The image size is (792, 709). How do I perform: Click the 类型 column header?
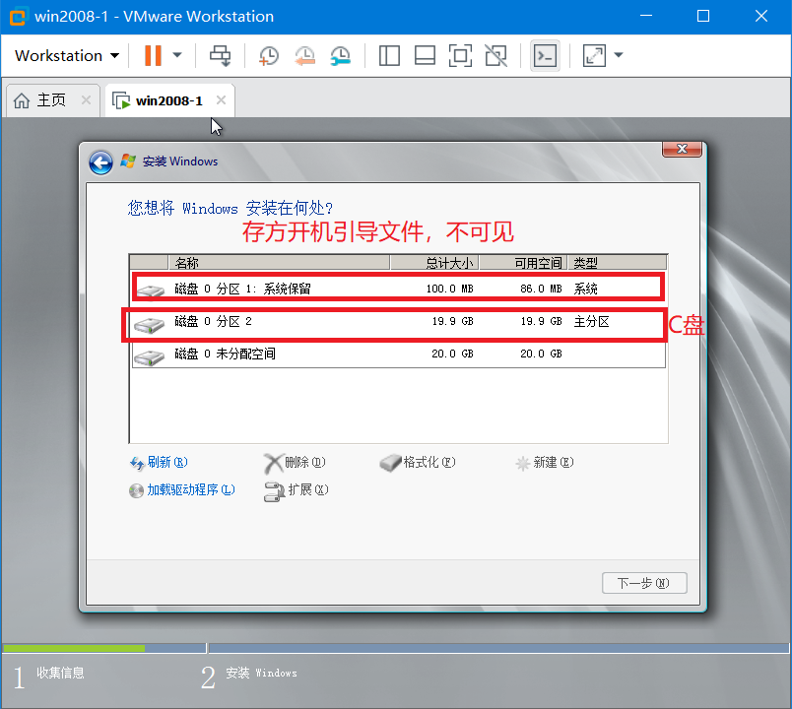618,263
